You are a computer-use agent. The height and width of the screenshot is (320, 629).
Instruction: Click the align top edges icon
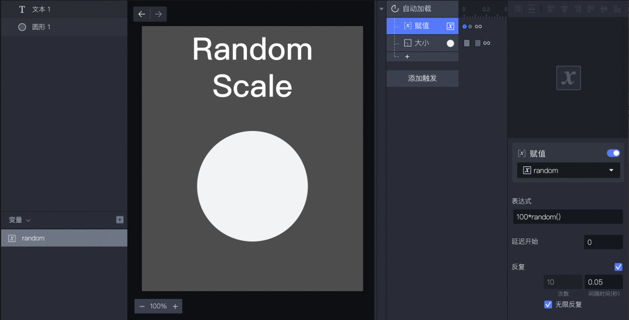click(591, 9)
